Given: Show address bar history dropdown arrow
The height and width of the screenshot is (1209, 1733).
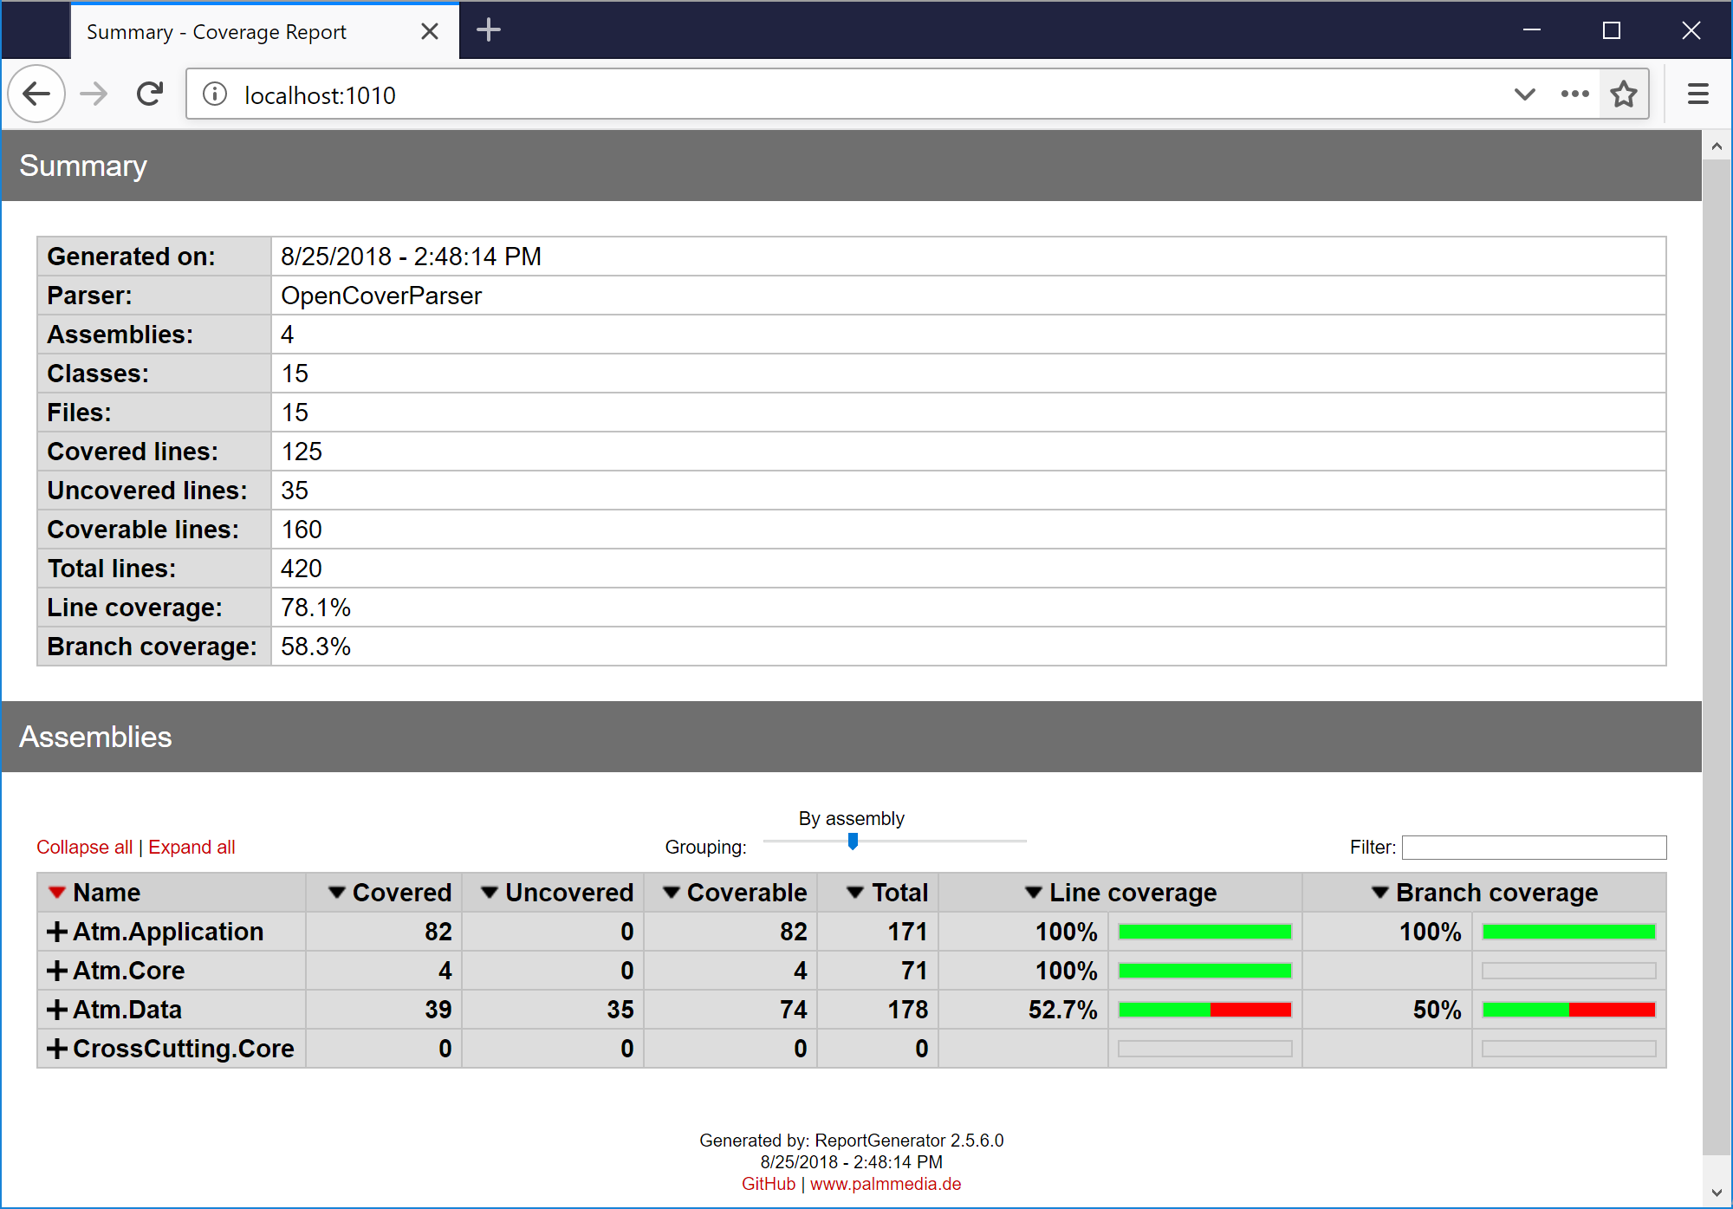Looking at the screenshot, I should (1524, 94).
